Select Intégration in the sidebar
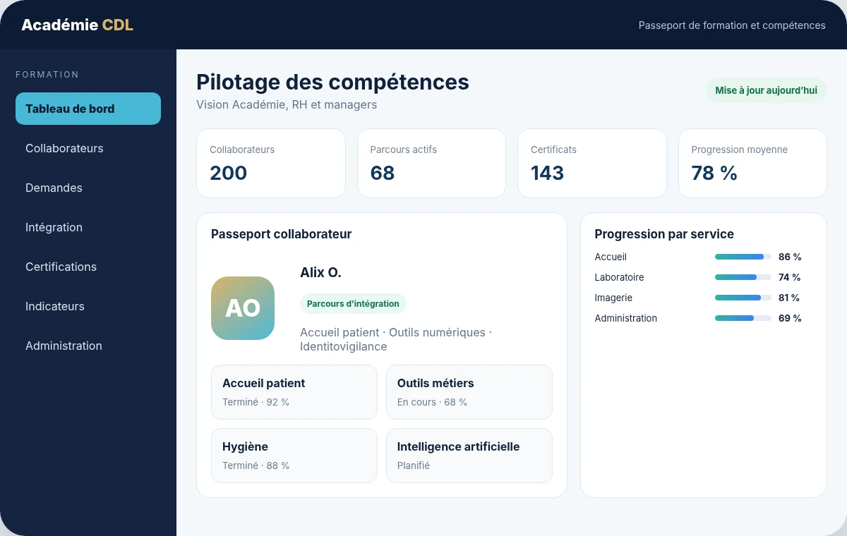This screenshot has width=847, height=536. point(88,227)
